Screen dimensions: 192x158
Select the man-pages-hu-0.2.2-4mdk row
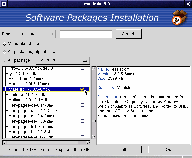pyautogui.click(x=46, y=132)
